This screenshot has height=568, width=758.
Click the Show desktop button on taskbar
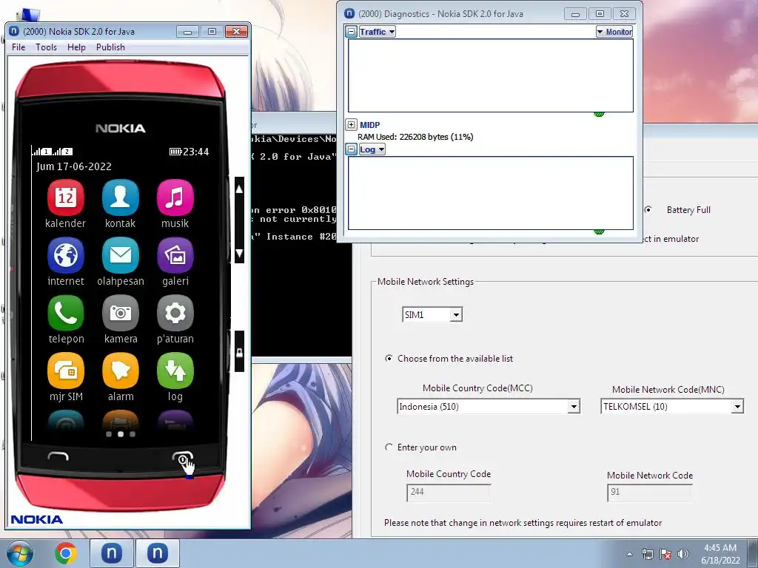tap(754, 553)
